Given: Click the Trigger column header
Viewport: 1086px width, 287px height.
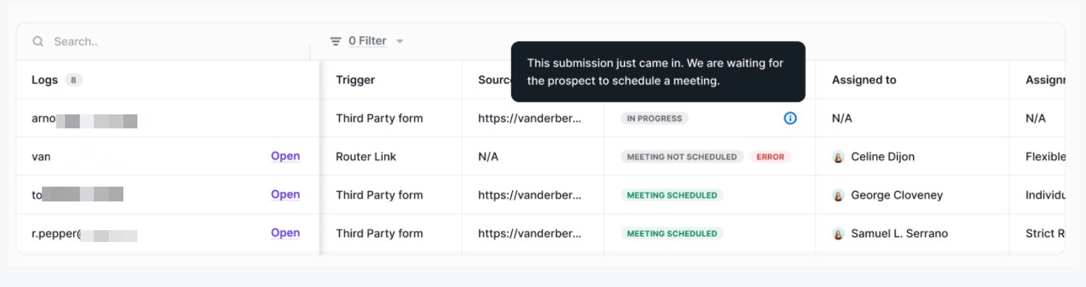Looking at the screenshot, I should (355, 80).
